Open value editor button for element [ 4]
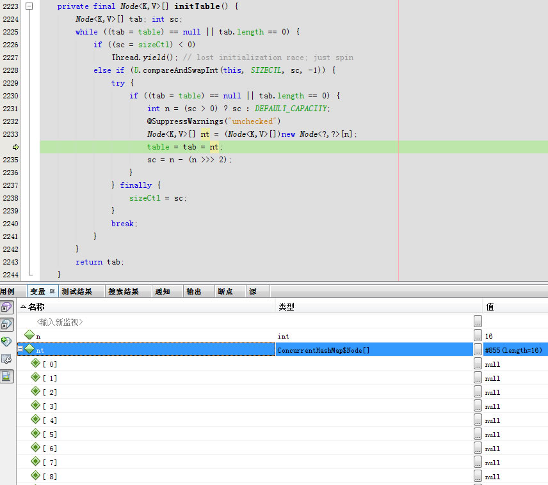This screenshot has width=548, height=485. [x=478, y=419]
